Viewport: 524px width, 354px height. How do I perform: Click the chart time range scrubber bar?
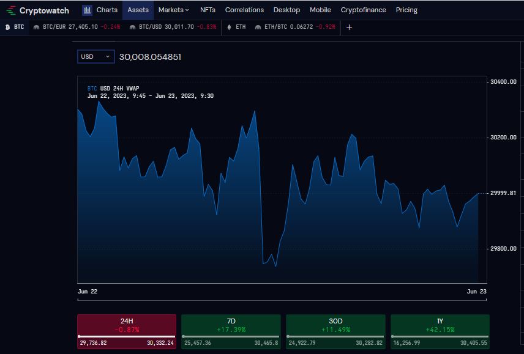click(282, 300)
